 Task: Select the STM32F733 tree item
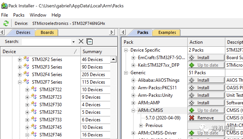[x=50, y=120]
